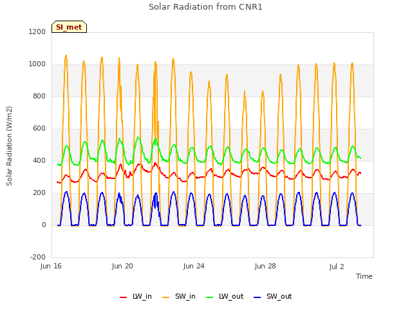412x309 pixels.
Task: Click the Jun 16 x-axis tick label
Action: pyautogui.click(x=51, y=266)
